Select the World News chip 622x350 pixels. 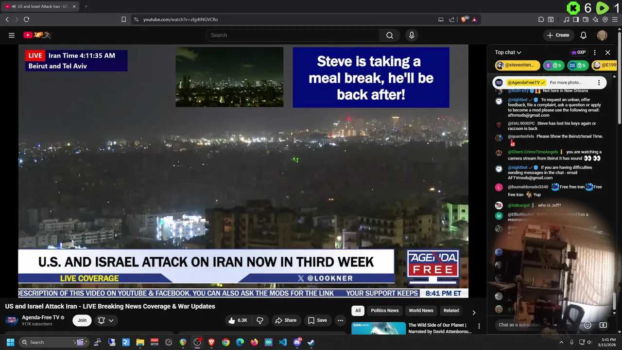[421, 311]
